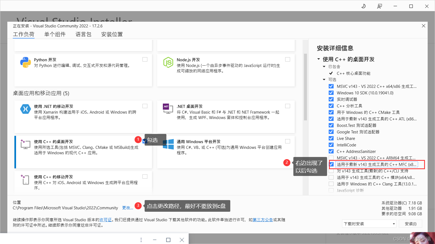Click the C++ 核心桌面功能 included item
Viewport: 435px width, 244px height.
(353, 73)
